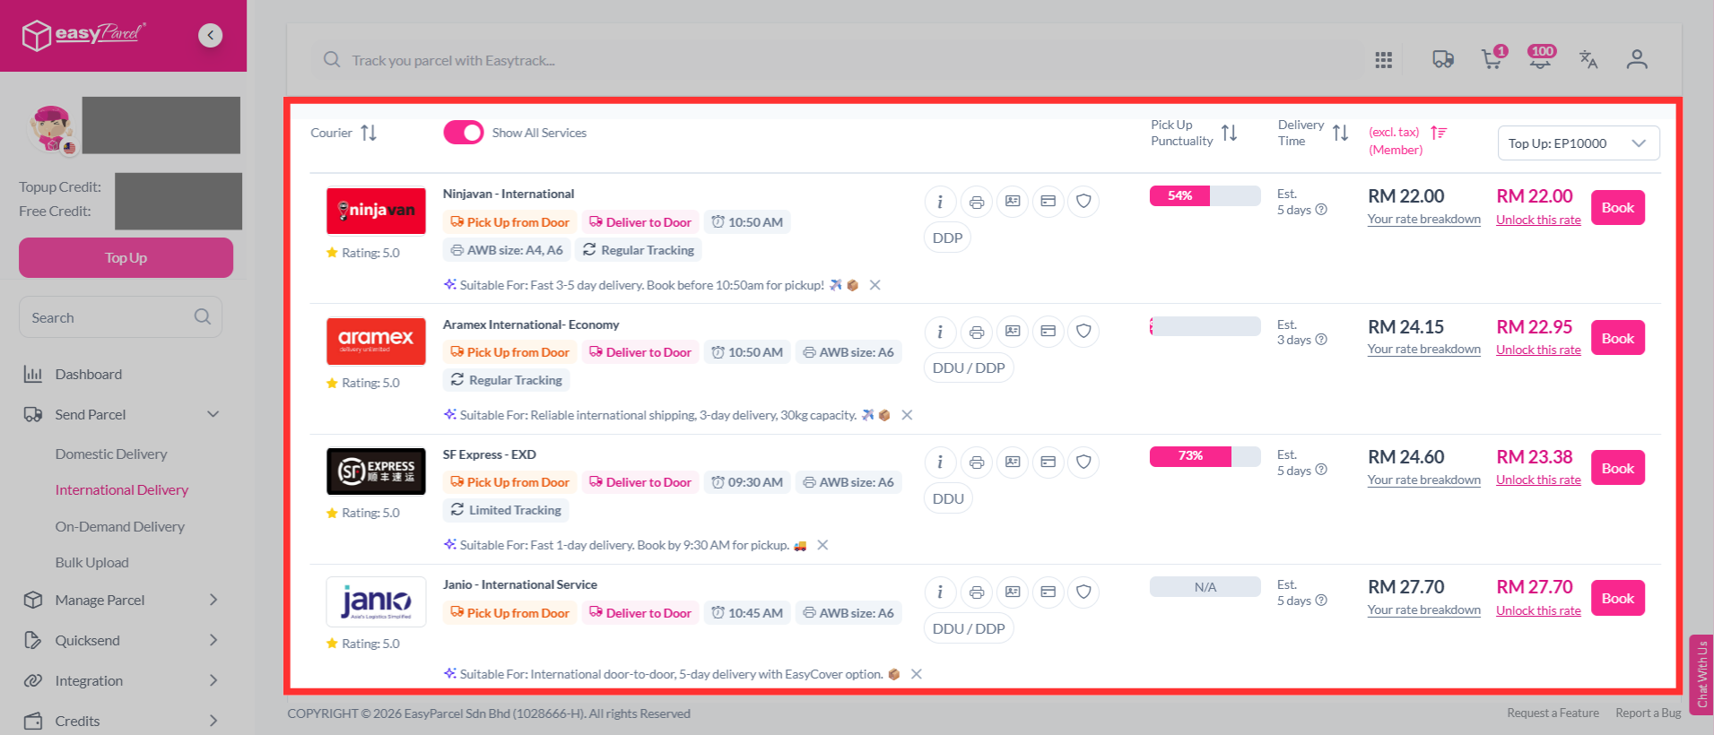
Task: Unlock the RM 22.95 Aramex rate
Action: tap(1538, 350)
